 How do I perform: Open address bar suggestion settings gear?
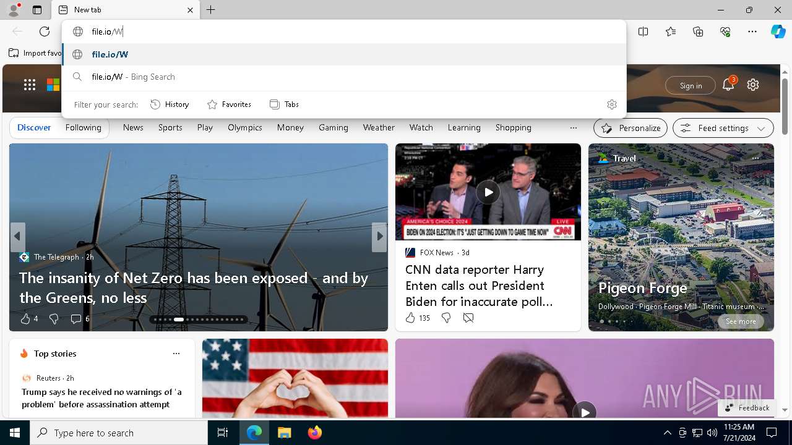coord(612,104)
